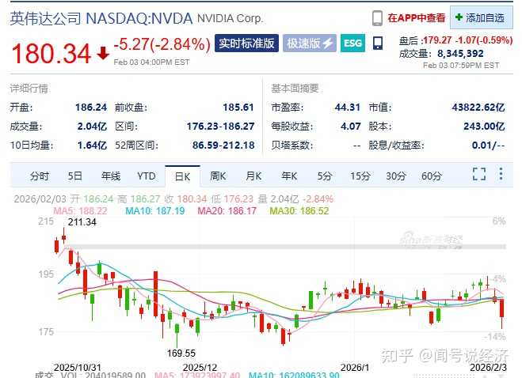
Task: Click the 211.34 high price label on chart
Action: pyautogui.click(x=82, y=221)
